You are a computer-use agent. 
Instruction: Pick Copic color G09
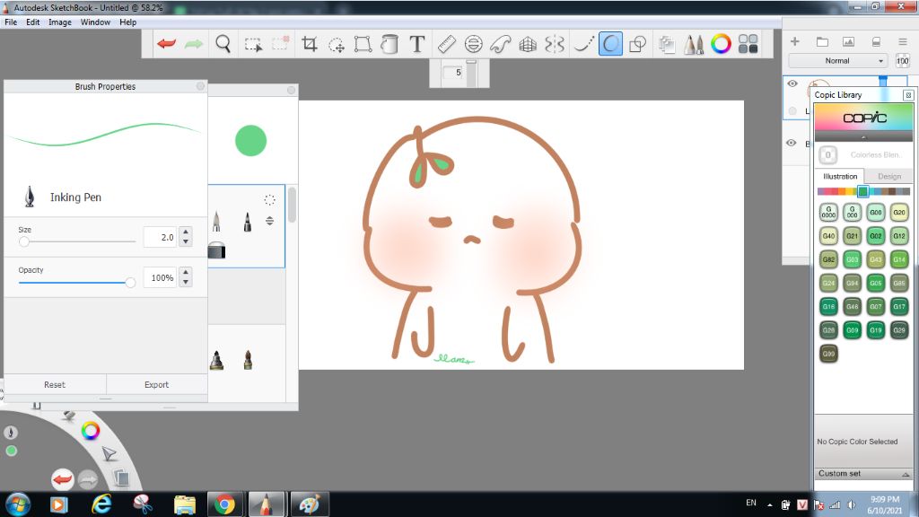coord(853,330)
